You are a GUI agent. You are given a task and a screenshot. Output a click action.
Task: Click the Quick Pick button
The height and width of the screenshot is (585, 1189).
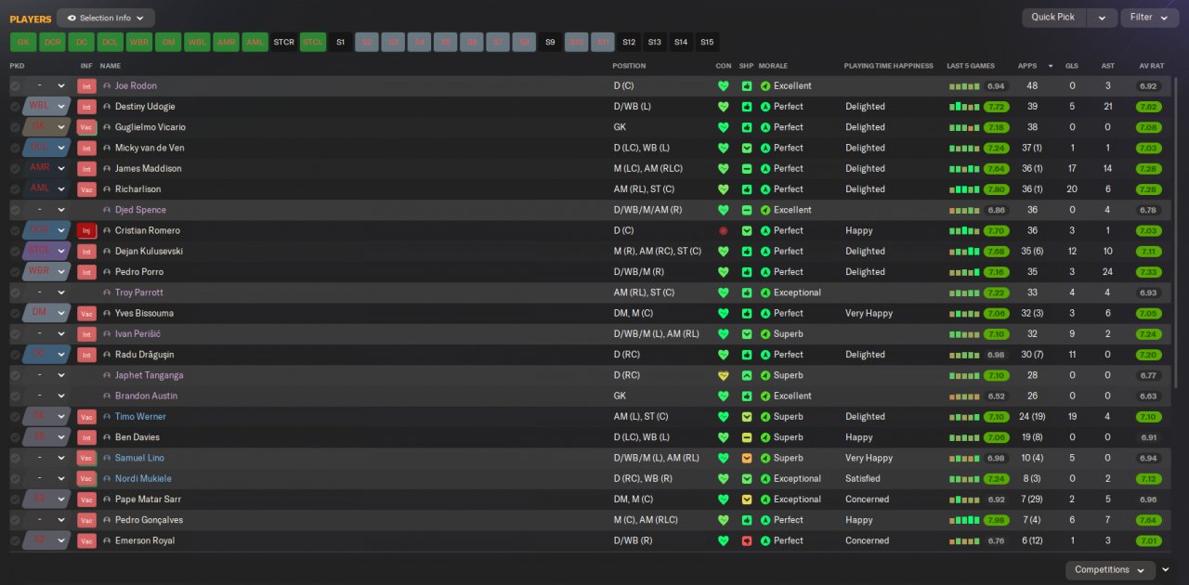pos(1053,17)
